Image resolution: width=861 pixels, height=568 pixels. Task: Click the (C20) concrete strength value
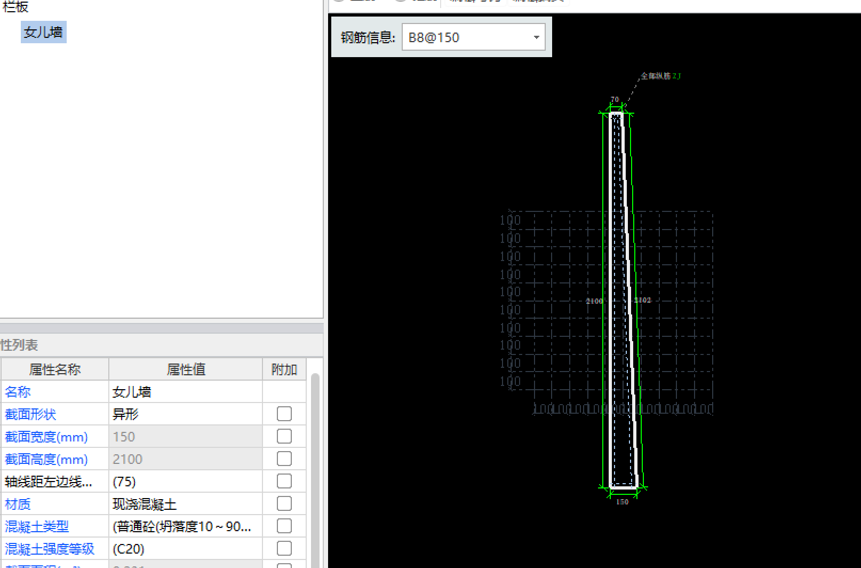pos(186,549)
